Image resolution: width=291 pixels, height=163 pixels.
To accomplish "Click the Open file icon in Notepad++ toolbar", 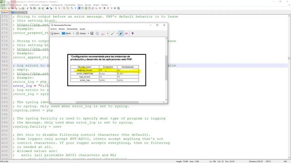I will pyautogui.click(x=5, y=8).
